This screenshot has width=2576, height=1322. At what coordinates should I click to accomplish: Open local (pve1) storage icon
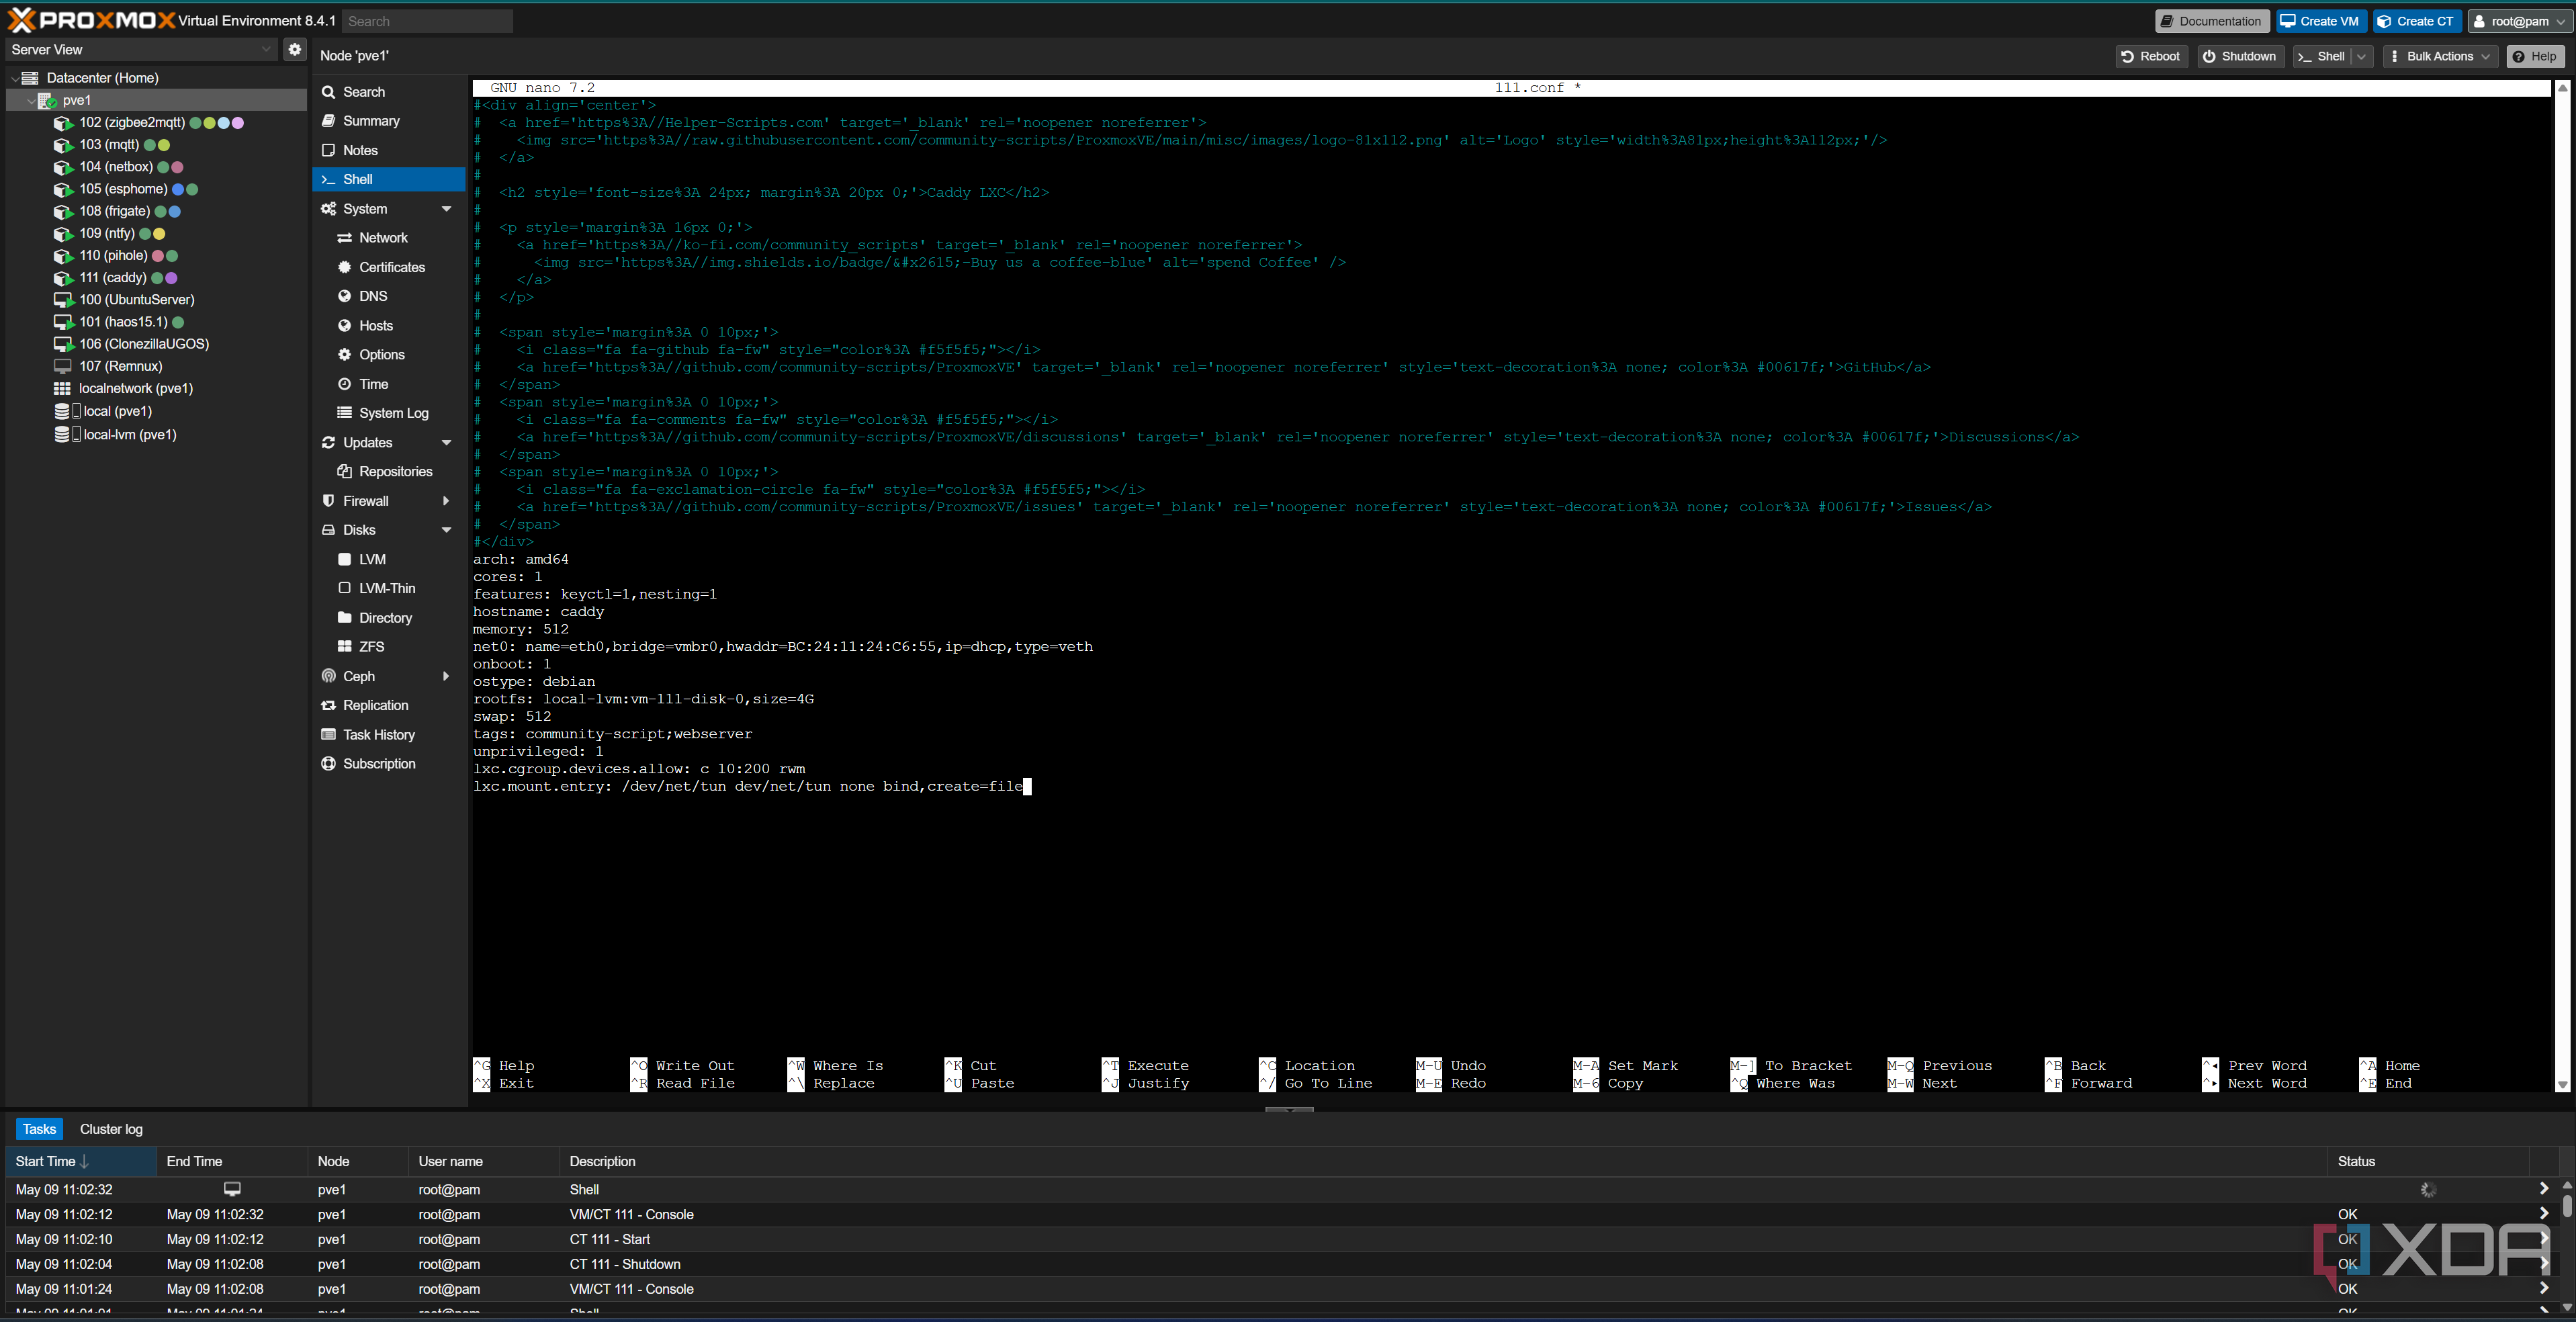click(66, 411)
